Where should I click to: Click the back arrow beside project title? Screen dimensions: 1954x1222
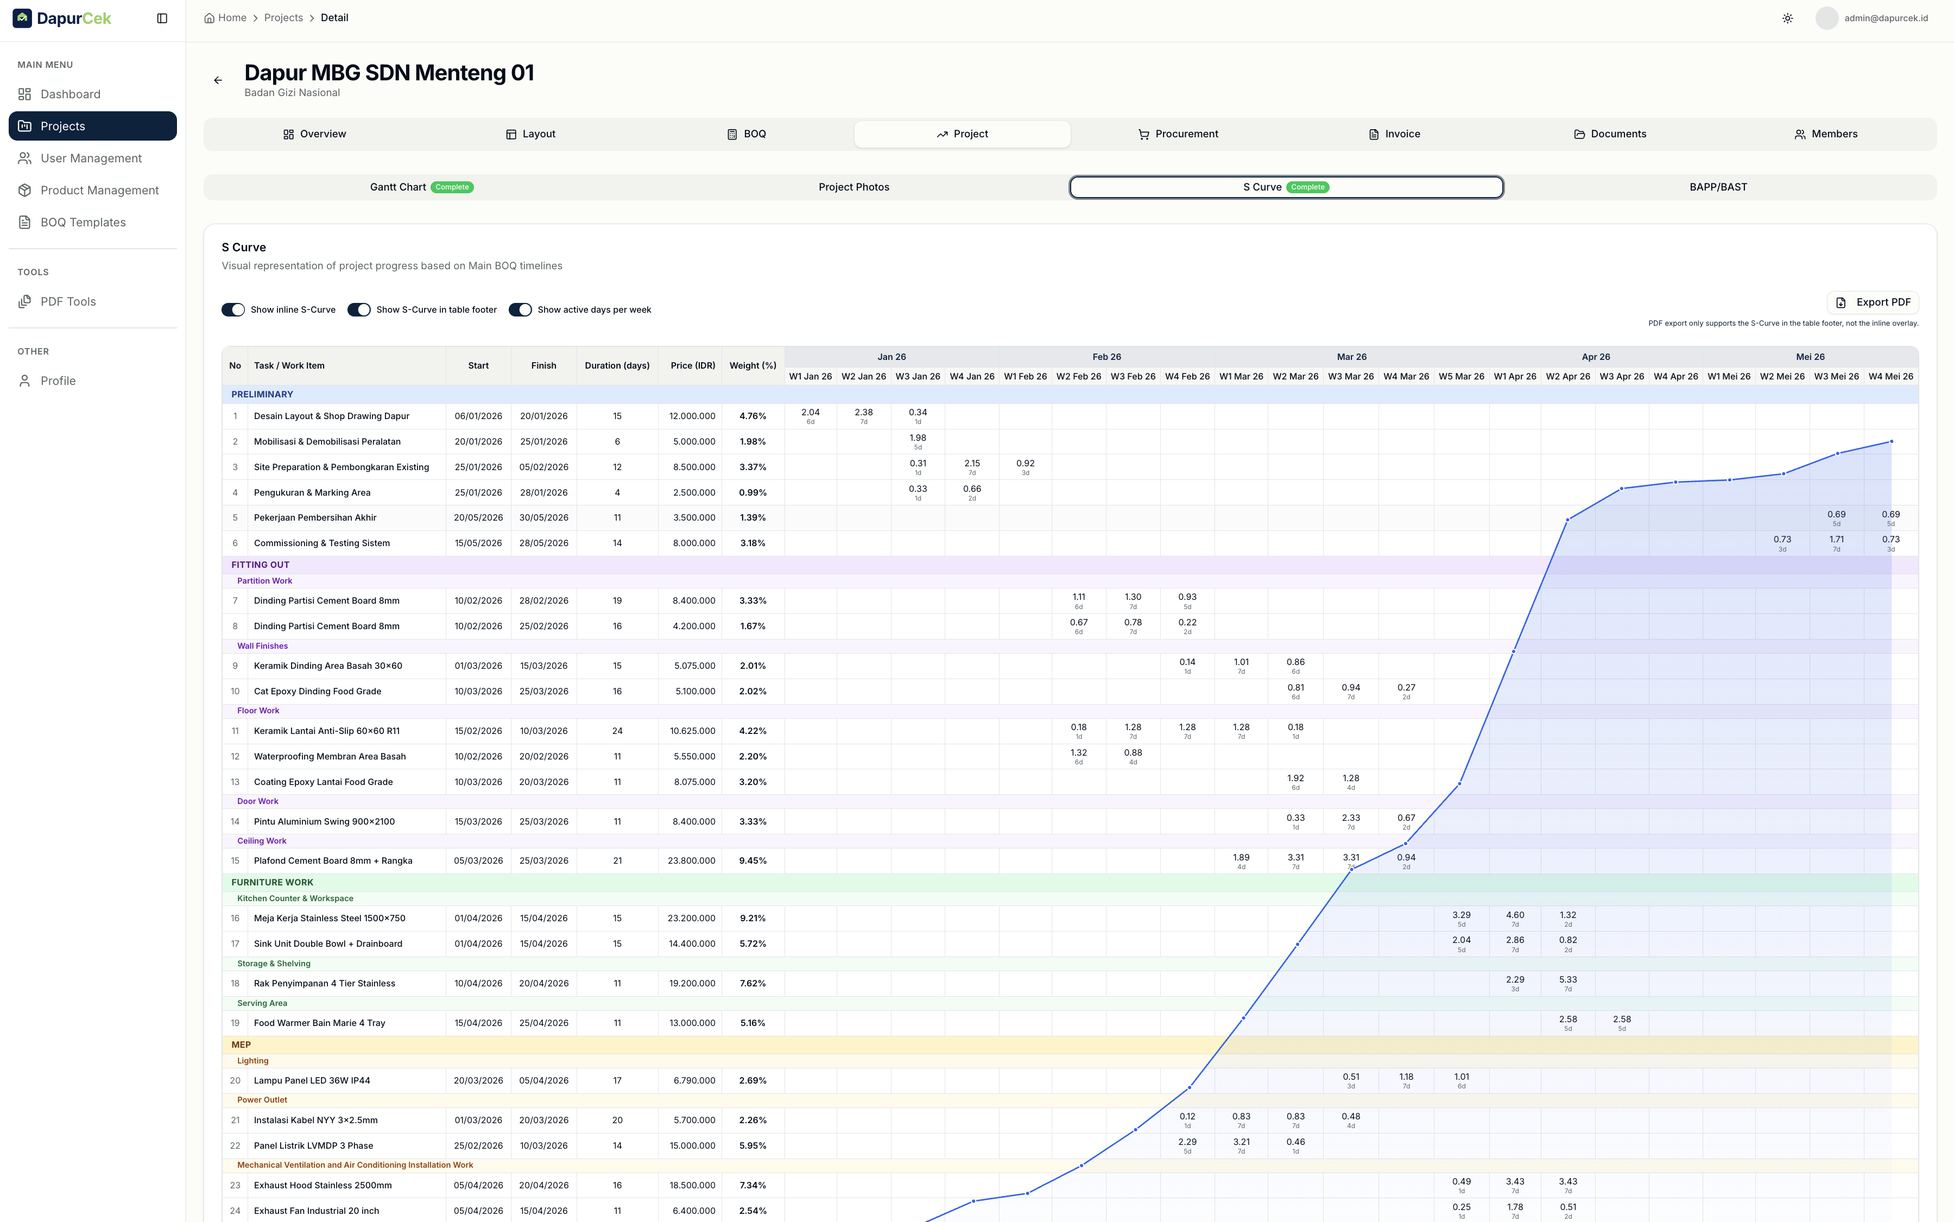click(x=217, y=80)
